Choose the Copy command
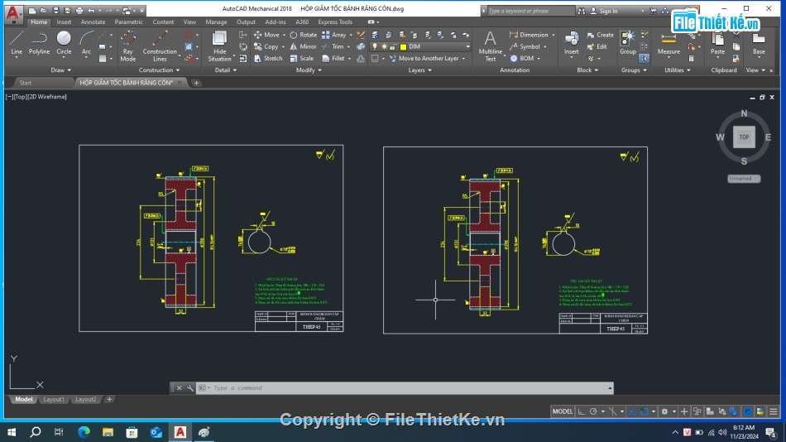786x442 pixels. click(266, 46)
